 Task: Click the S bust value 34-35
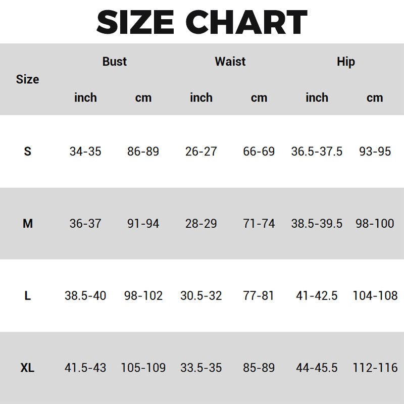pyautogui.click(x=85, y=151)
